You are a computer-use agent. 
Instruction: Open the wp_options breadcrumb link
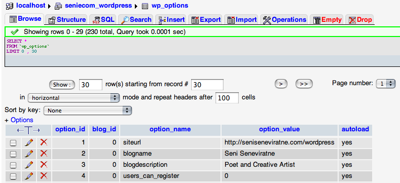point(170,6)
